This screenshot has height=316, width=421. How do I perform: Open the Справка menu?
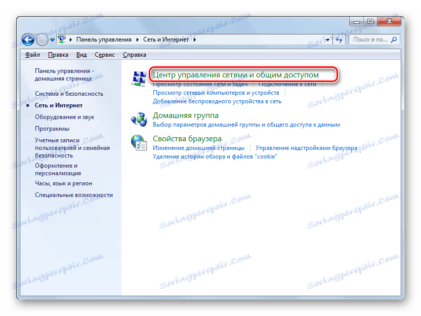pos(135,55)
